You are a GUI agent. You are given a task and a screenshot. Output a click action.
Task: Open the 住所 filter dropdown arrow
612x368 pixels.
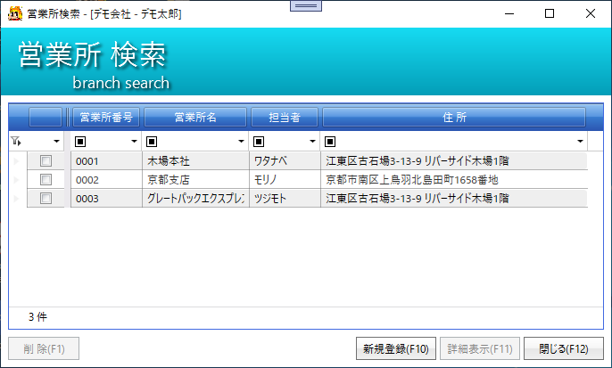coord(580,142)
